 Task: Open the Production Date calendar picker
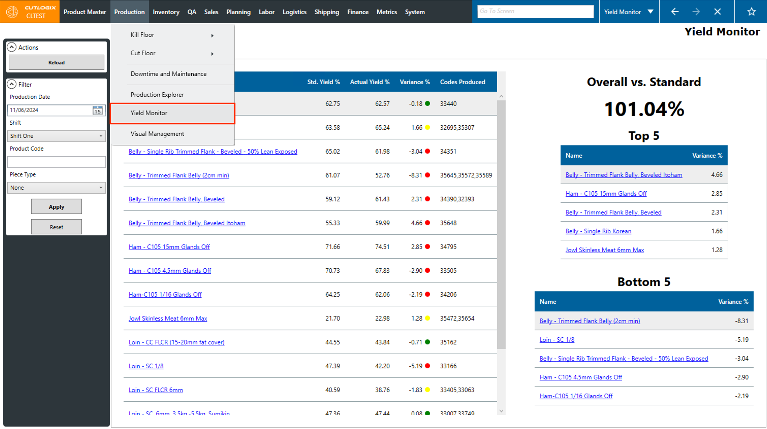pyautogui.click(x=97, y=110)
